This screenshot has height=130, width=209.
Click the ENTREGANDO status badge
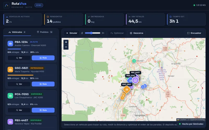37,68
